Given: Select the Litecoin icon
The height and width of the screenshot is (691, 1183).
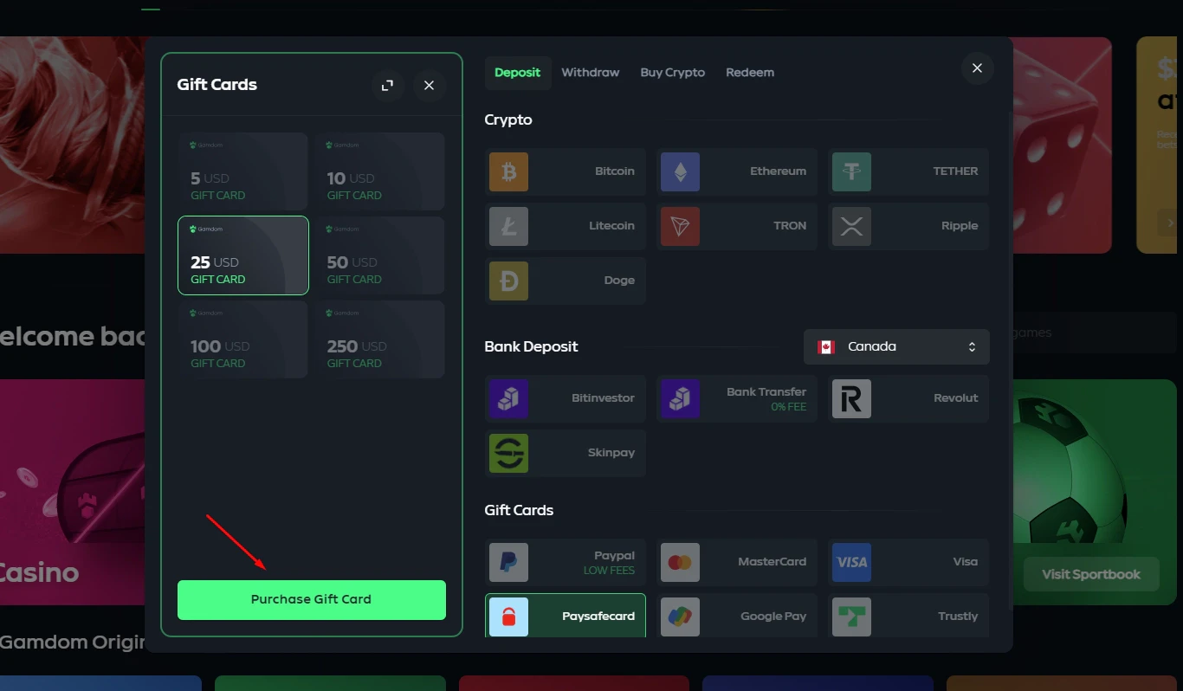Looking at the screenshot, I should coord(508,226).
